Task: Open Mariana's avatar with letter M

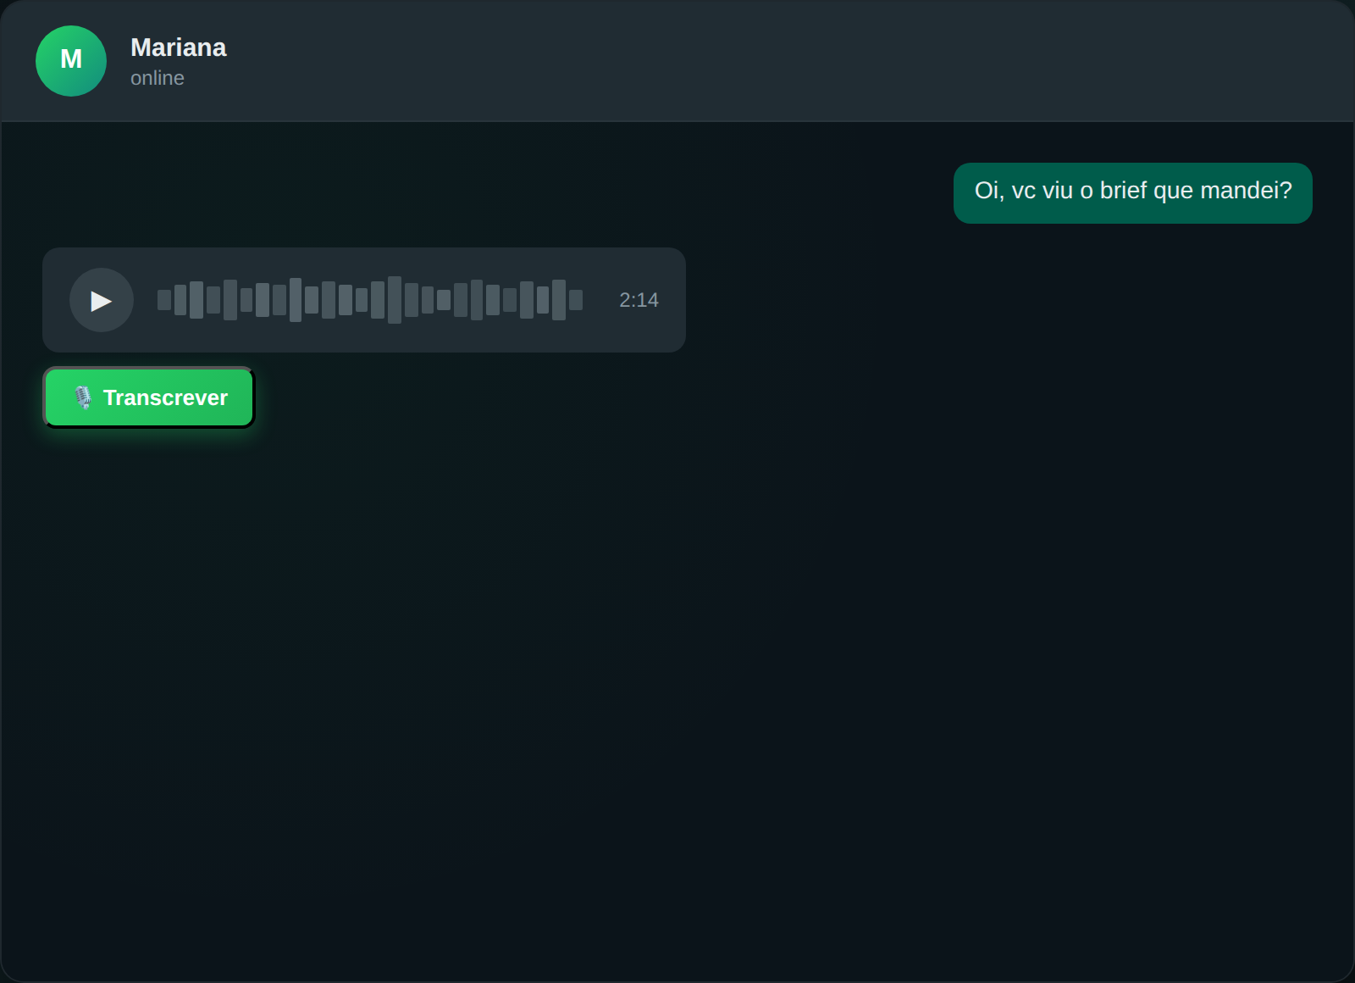Action: pyautogui.click(x=71, y=61)
